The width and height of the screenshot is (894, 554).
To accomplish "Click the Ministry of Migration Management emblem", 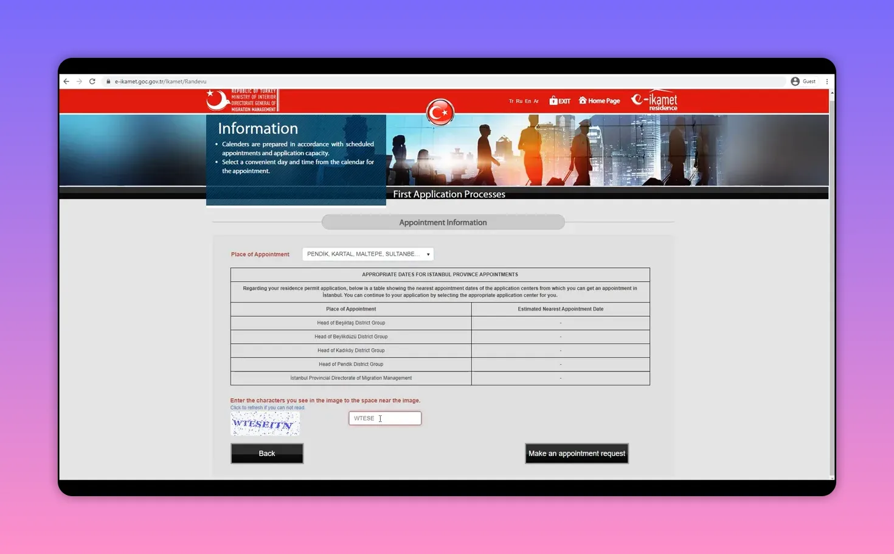I will pyautogui.click(x=242, y=100).
